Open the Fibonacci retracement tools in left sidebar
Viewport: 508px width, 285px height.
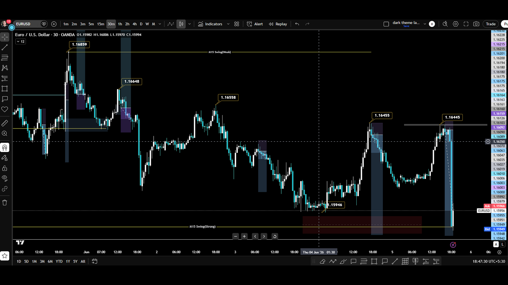5,58
